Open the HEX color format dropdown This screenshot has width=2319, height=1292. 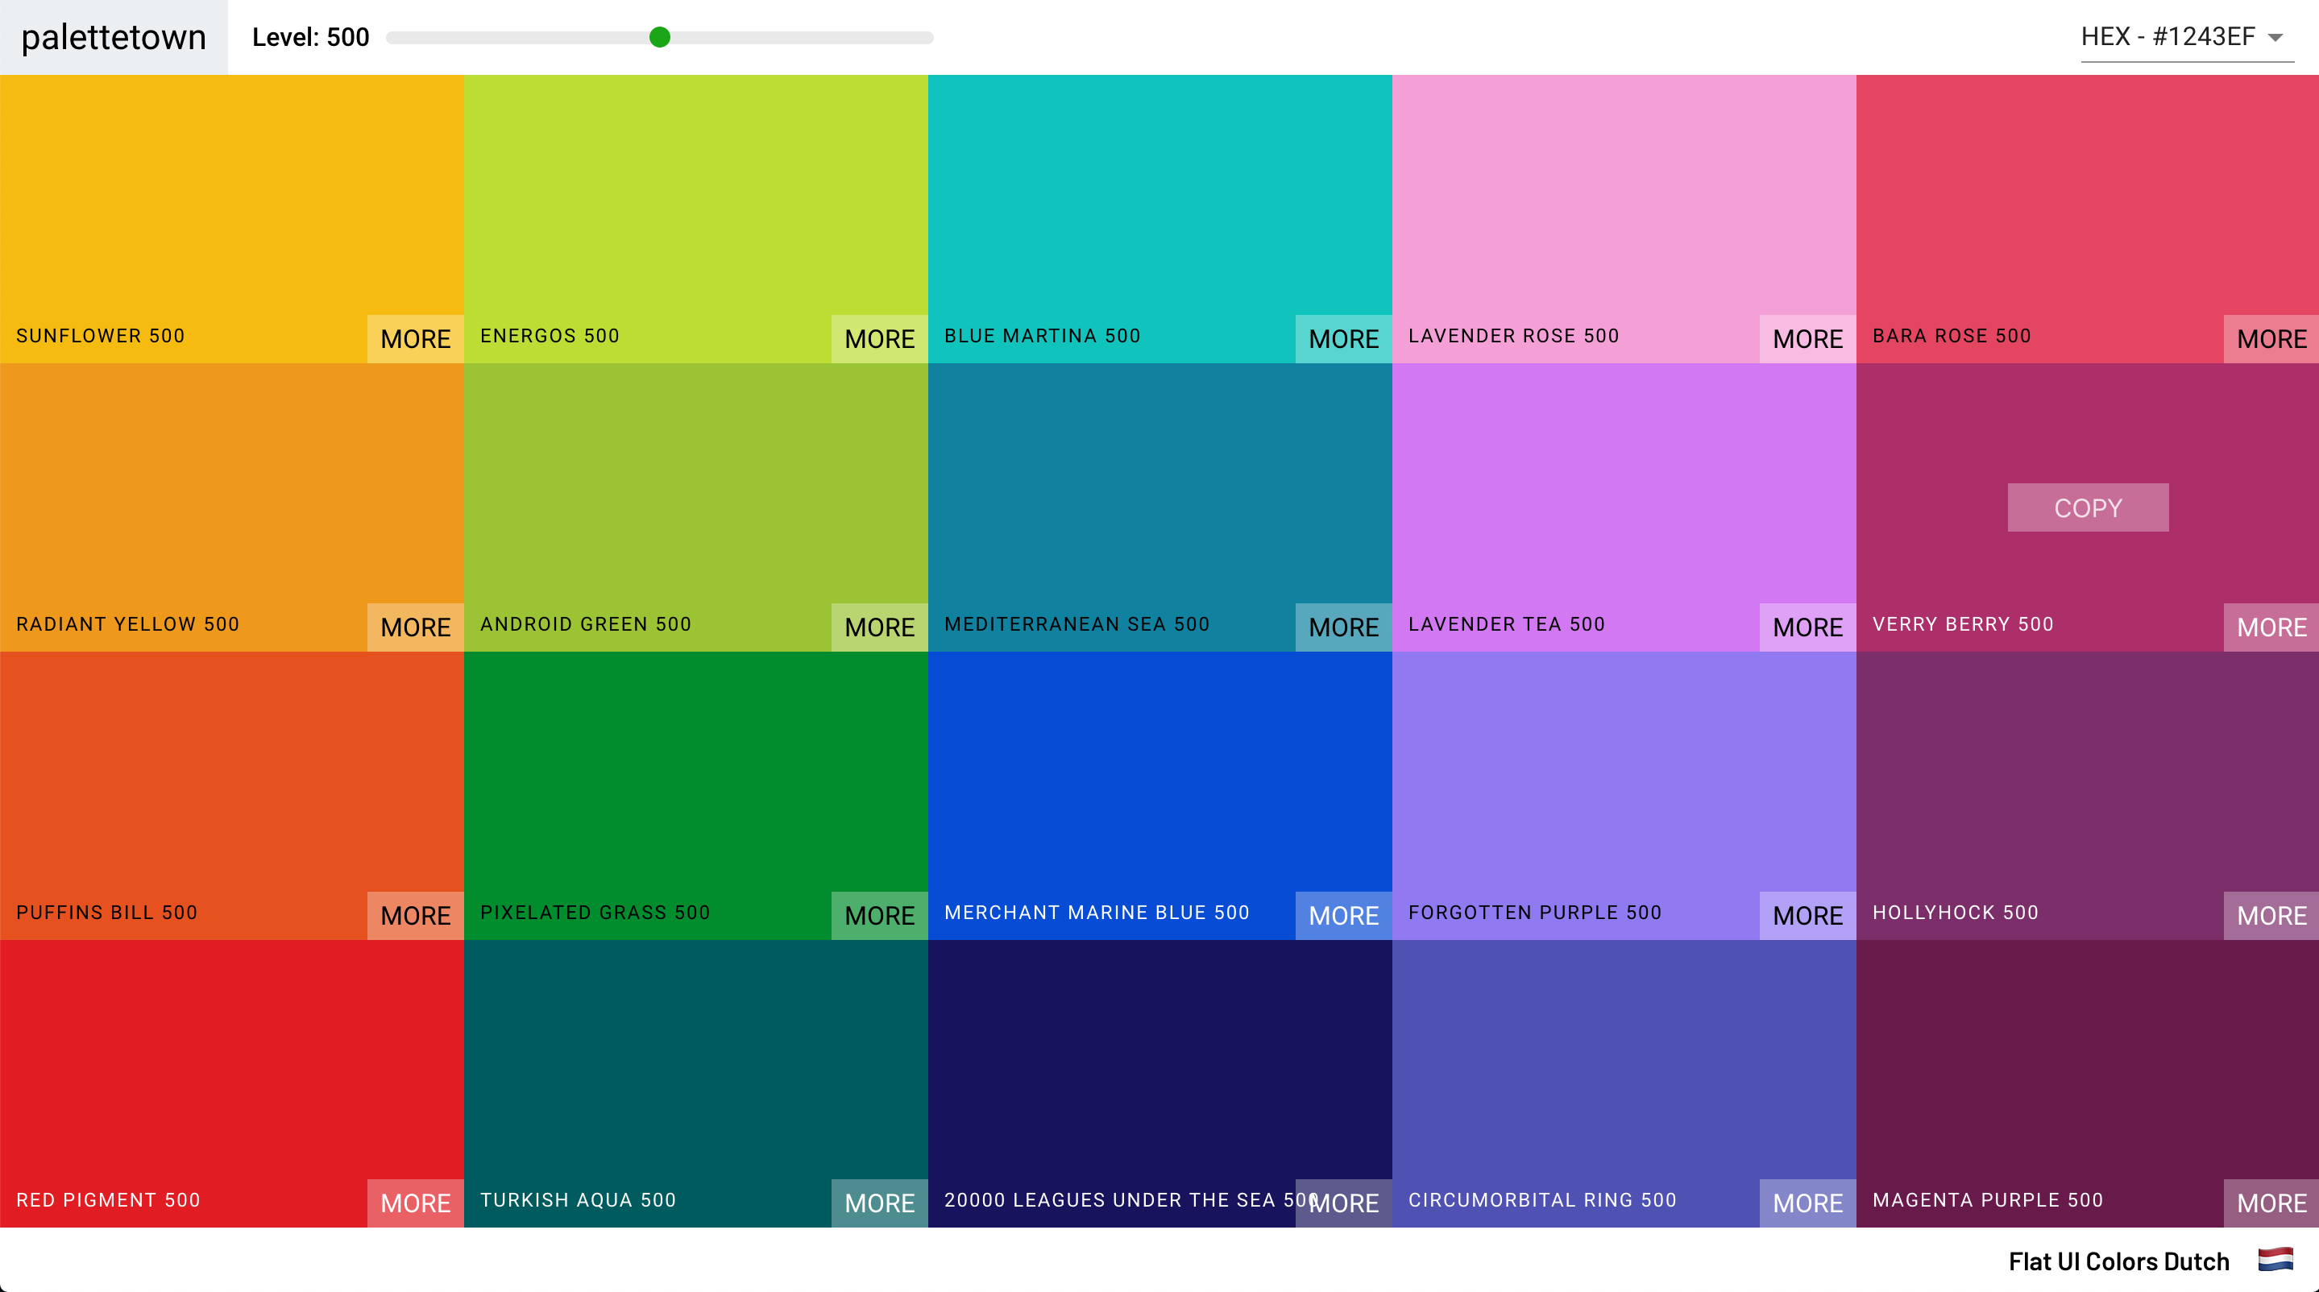[x=2170, y=37]
